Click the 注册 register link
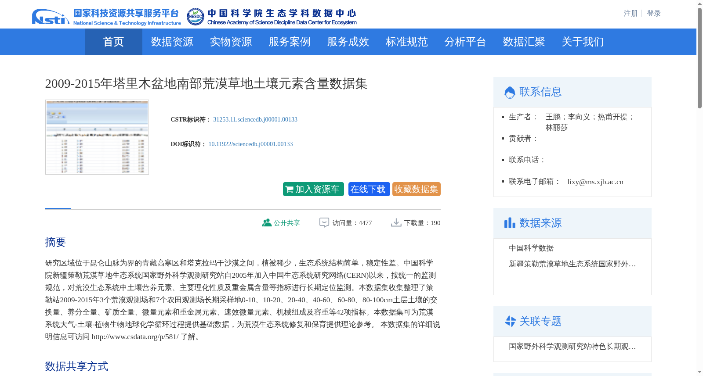Image resolution: width=703 pixels, height=376 pixels. click(x=631, y=14)
